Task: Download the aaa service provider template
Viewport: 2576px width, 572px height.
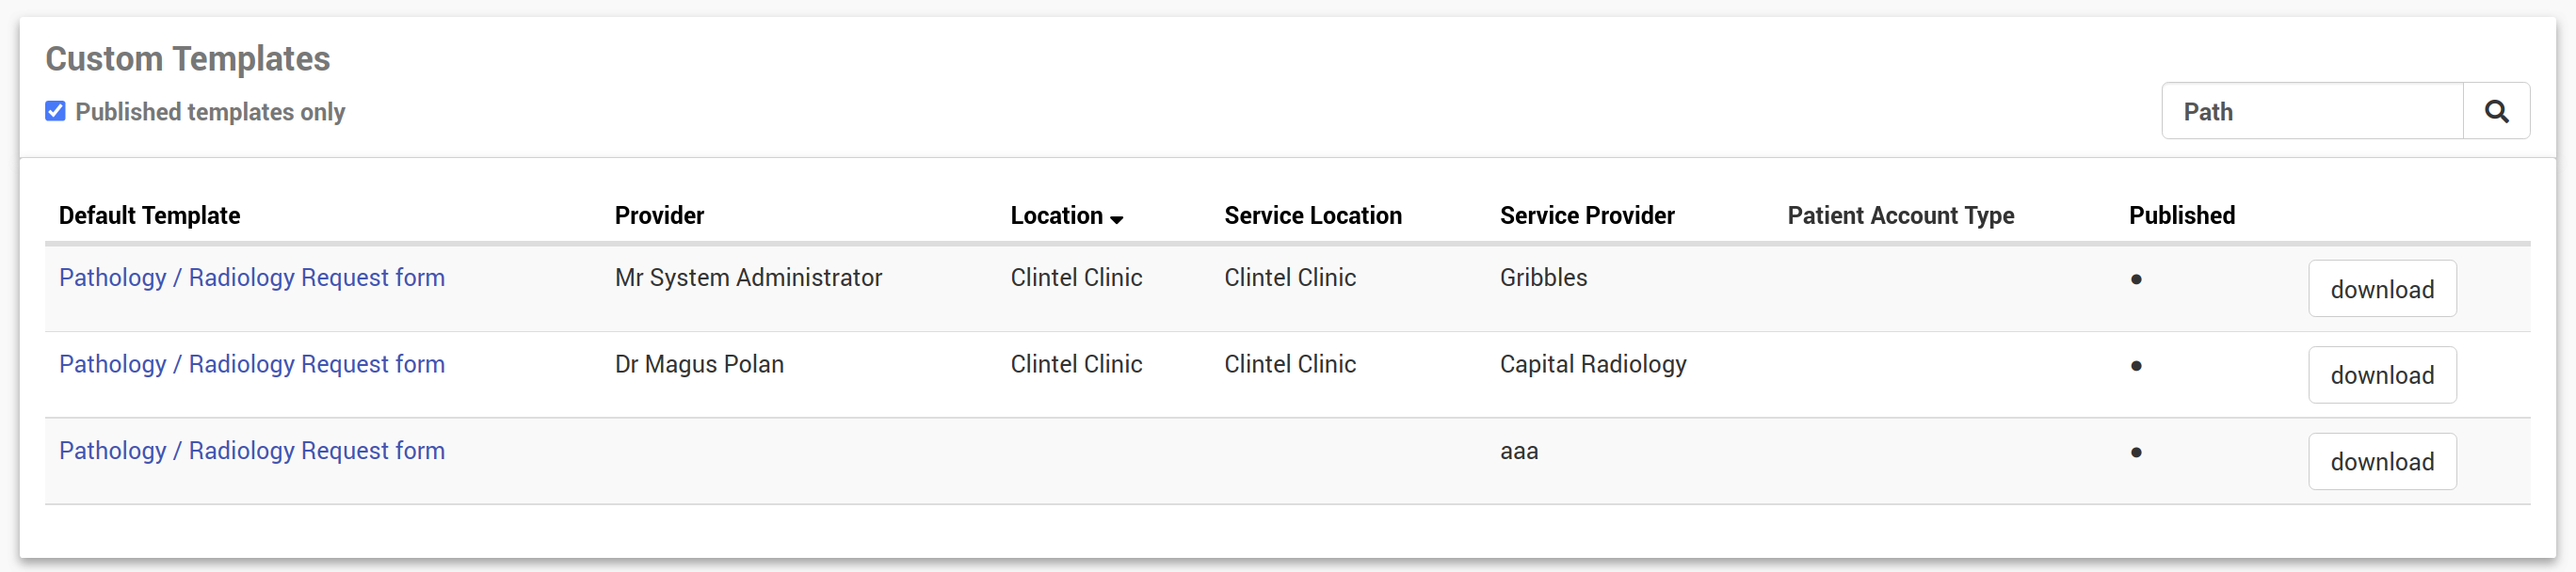Action: [x=2381, y=461]
